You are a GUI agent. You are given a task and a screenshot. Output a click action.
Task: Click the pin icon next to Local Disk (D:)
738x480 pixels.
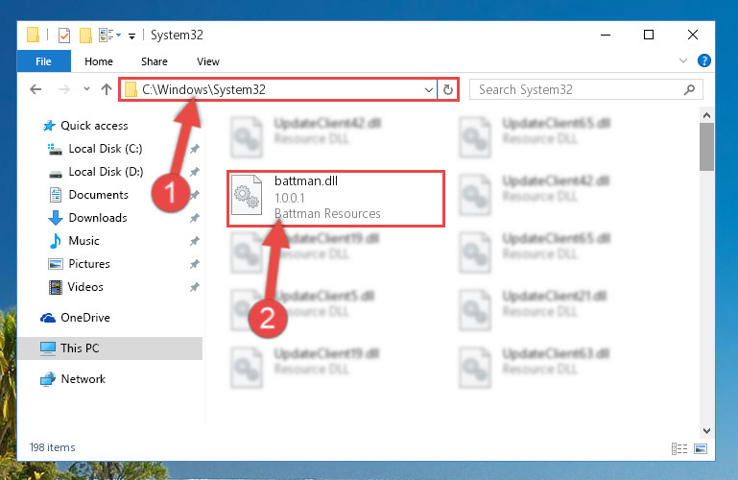(x=194, y=172)
